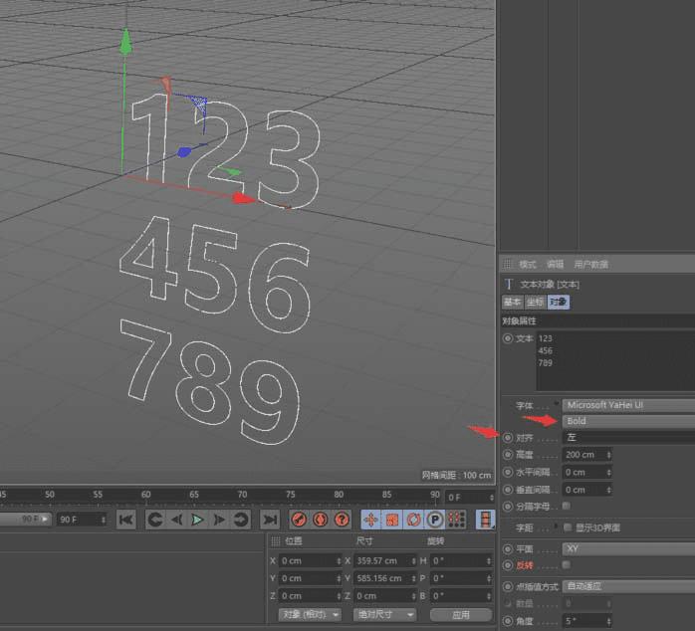Viewport: 695px width, 631px height.
Task: Jump to the end of the animation
Action: tap(270, 520)
